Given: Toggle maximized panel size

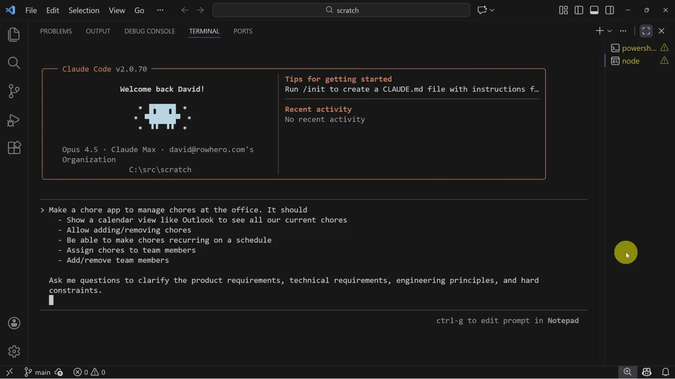Looking at the screenshot, I should 646,31.
